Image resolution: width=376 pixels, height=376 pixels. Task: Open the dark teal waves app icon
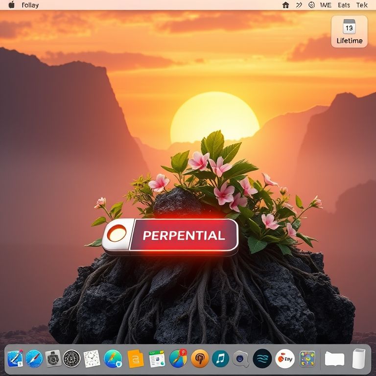262,359
